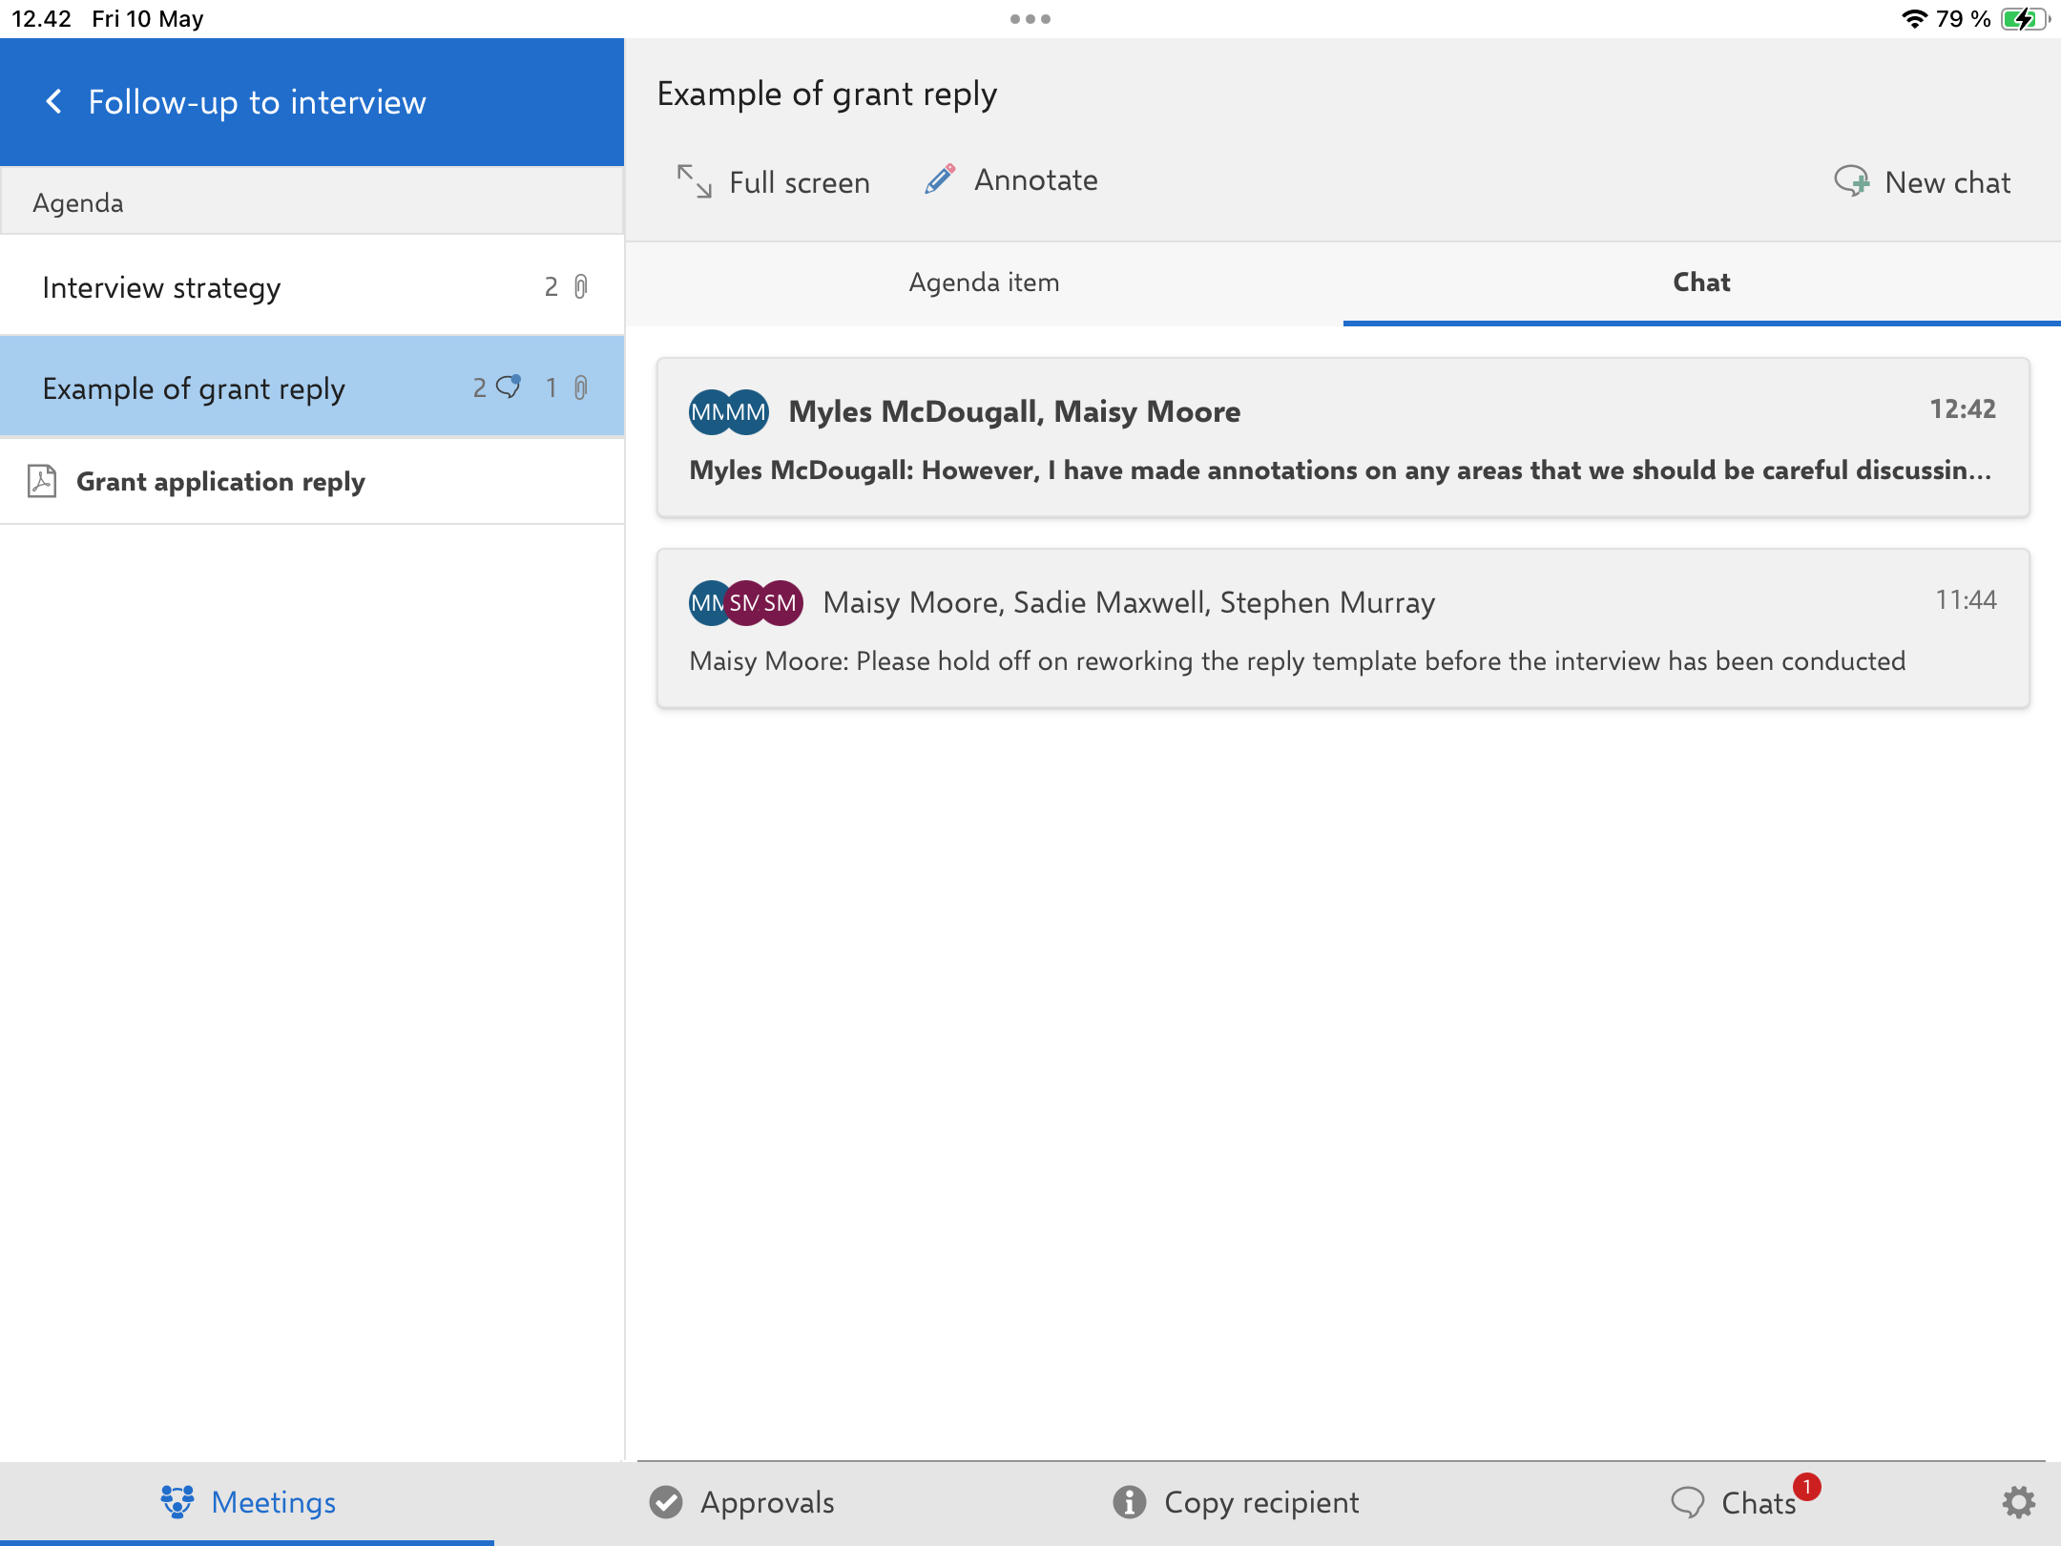The height and width of the screenshot is (1546, 2061).
Task: Tap the chat bubble icon on Example of grant reply
Action: pos(509,386)
